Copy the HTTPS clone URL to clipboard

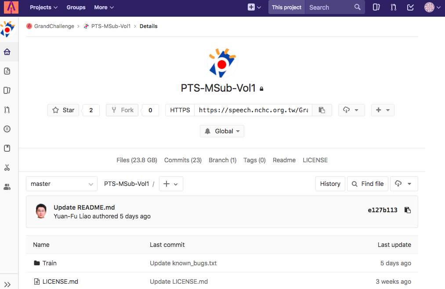coord(322,110)
